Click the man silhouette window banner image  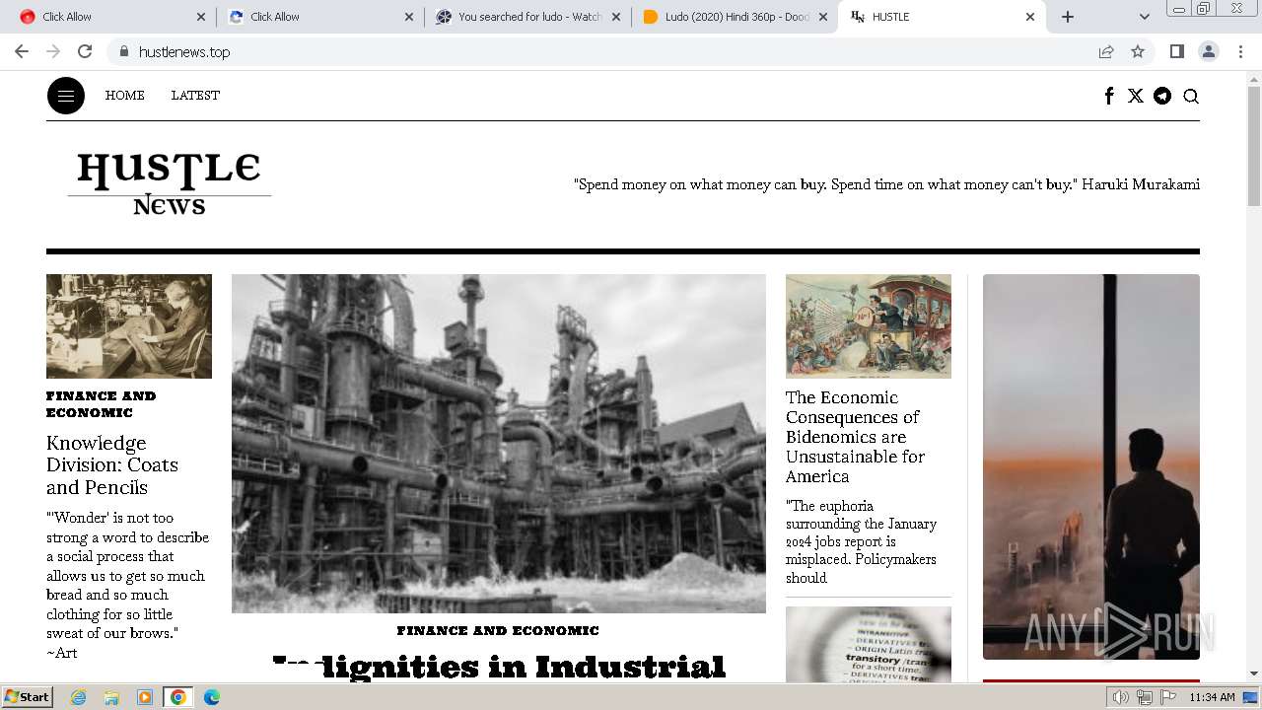coord(1091,466)
